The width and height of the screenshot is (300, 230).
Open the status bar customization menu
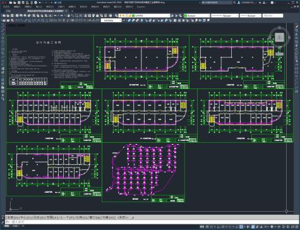[x=297, y=227]
